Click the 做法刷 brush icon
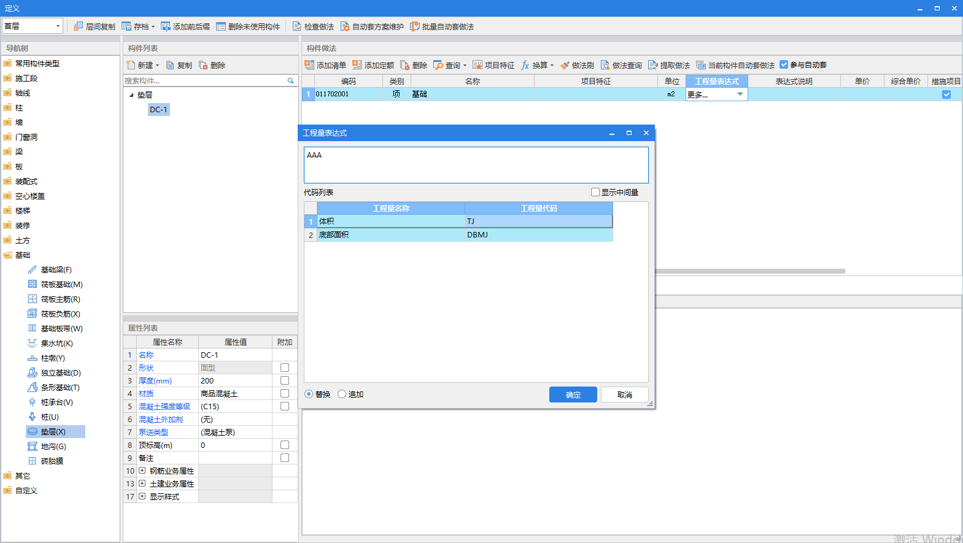The height and width of the screenshot is (543, 963). 565,65
